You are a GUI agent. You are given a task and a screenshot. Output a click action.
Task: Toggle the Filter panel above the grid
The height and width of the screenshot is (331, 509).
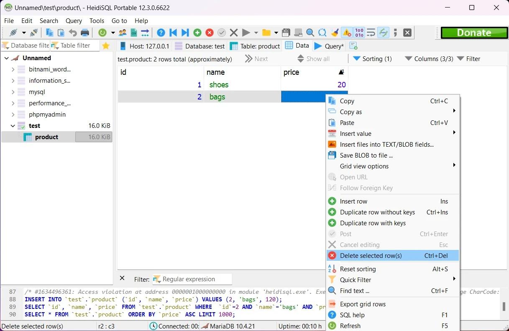(472, 59)
